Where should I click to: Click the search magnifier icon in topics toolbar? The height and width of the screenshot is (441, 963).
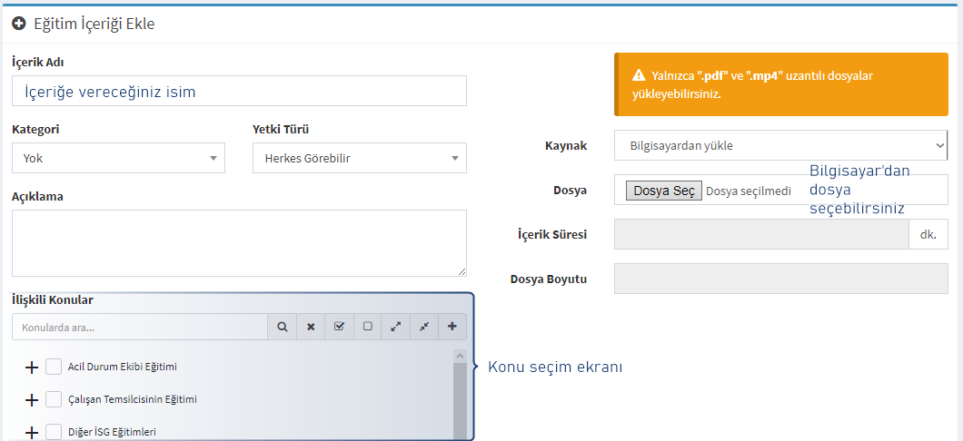click(x=282, y=327)
